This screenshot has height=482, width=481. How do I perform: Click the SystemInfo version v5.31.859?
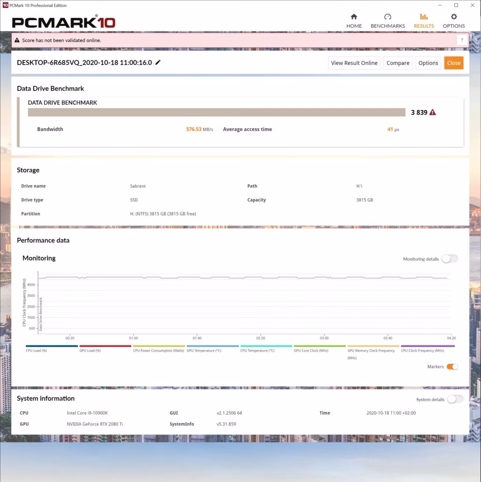coord(226,424)
